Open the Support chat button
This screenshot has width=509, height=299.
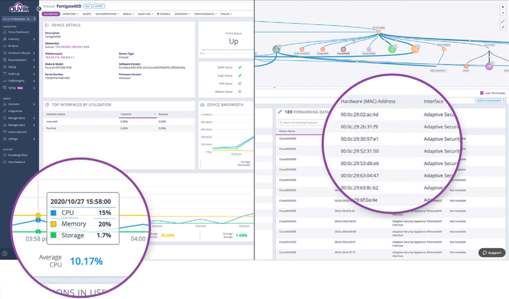(x=492, y=252)
